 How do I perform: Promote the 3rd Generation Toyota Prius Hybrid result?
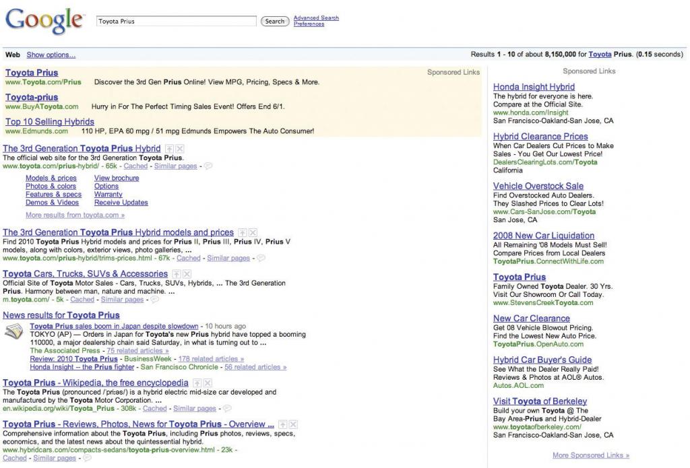click(169, 148)
